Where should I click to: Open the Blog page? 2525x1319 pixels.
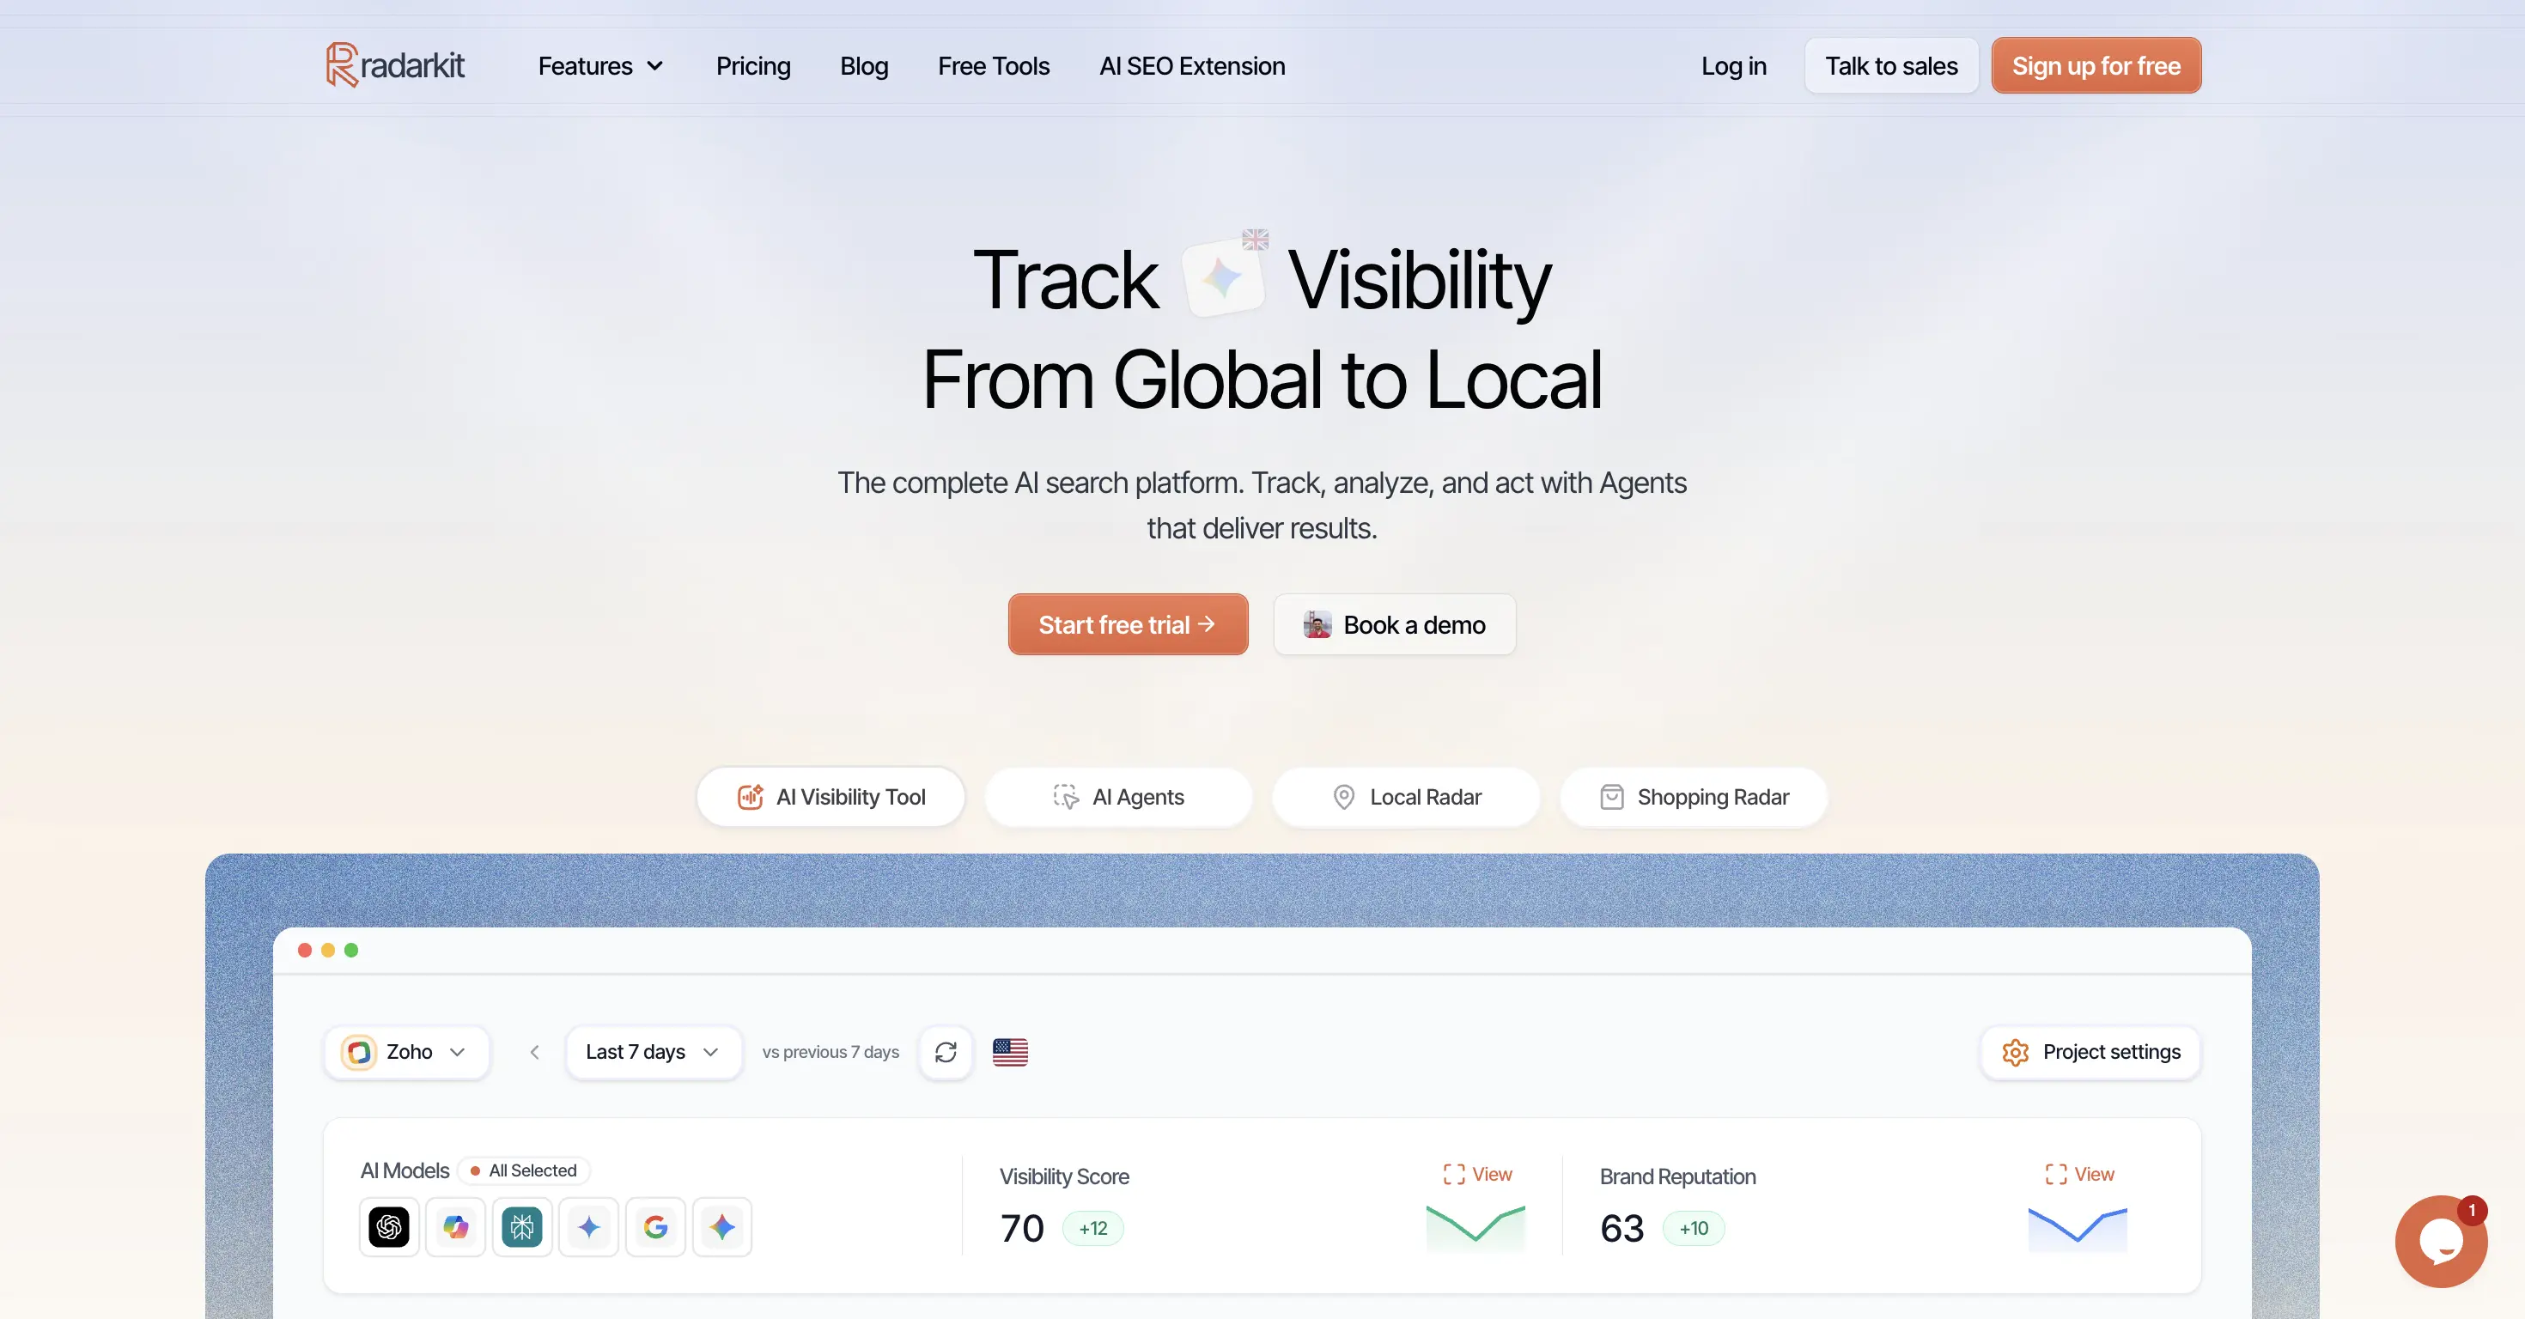(x=863, y=65)
